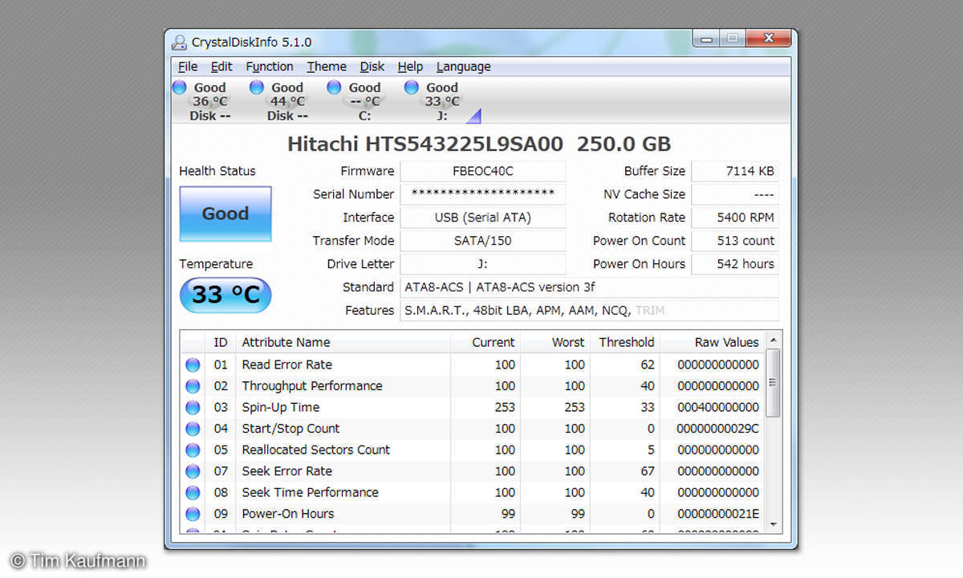Click the blue Good health status button

226,214
